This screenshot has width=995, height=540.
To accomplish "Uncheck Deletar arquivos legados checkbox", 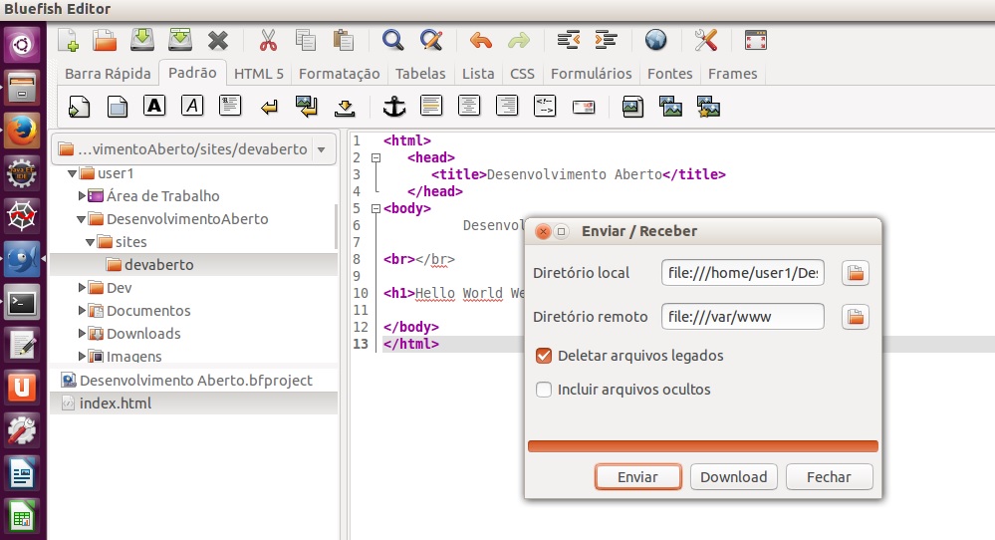I will pyautogui.click(x=544, y=356).
